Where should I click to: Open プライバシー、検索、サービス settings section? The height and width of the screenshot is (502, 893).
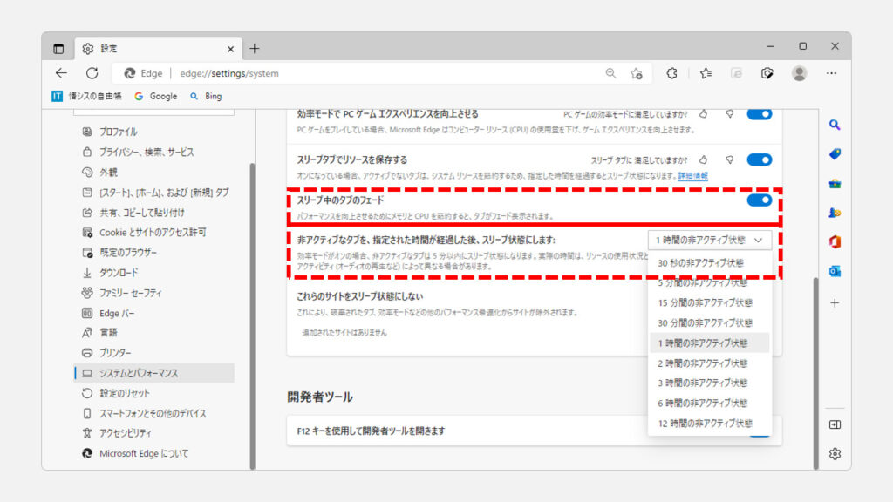[146, 152]
